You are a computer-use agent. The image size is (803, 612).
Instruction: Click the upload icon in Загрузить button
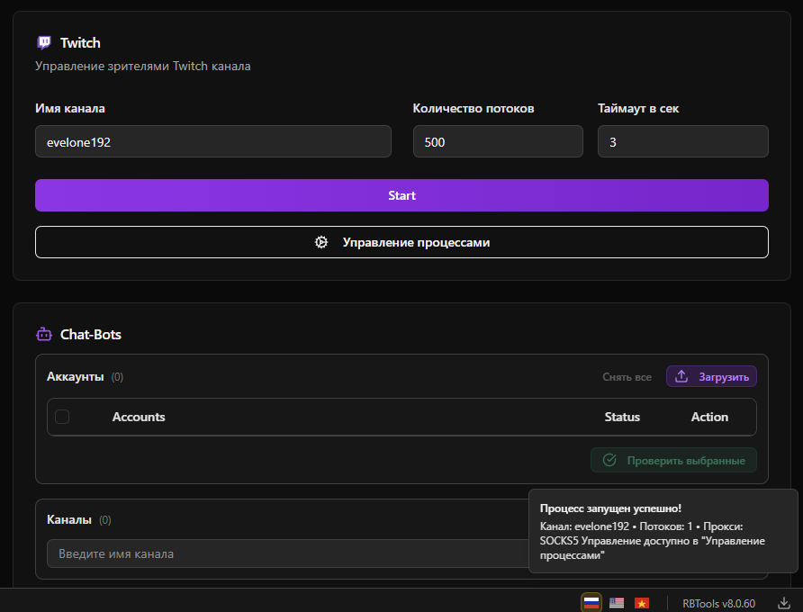pyautogui.click(x=681, y=376)
